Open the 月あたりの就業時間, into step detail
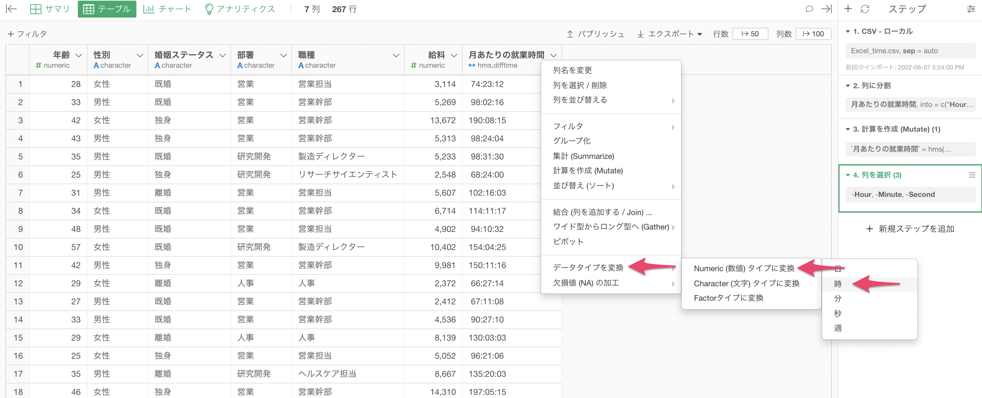The image size is (982, 398). pos(910,104)
